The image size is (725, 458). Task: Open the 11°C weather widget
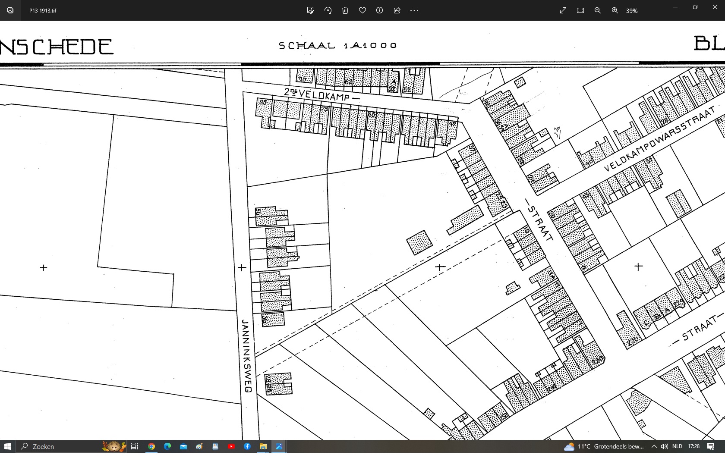[x=604, y=446]
